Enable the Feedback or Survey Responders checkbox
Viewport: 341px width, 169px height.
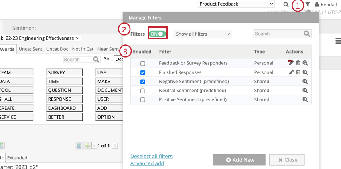pyautogui.click(x=143, y=63)
